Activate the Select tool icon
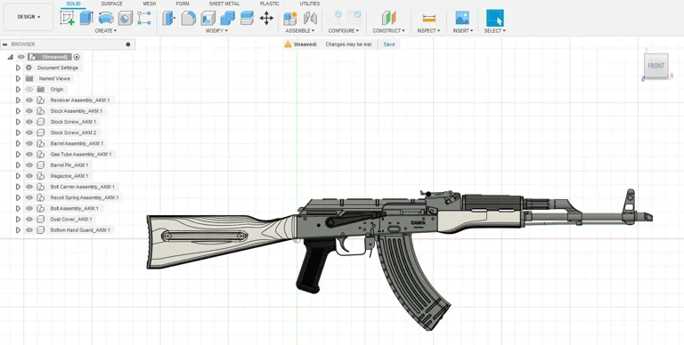The height and width of the screenshot is (345, 684). tap(494, 18)
